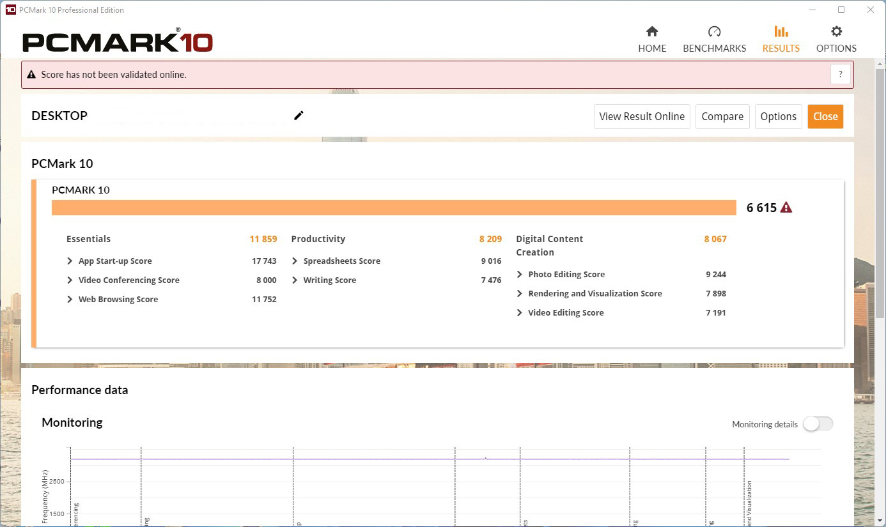
Task: Click the View Result Online button
Action: coord(642,116)
